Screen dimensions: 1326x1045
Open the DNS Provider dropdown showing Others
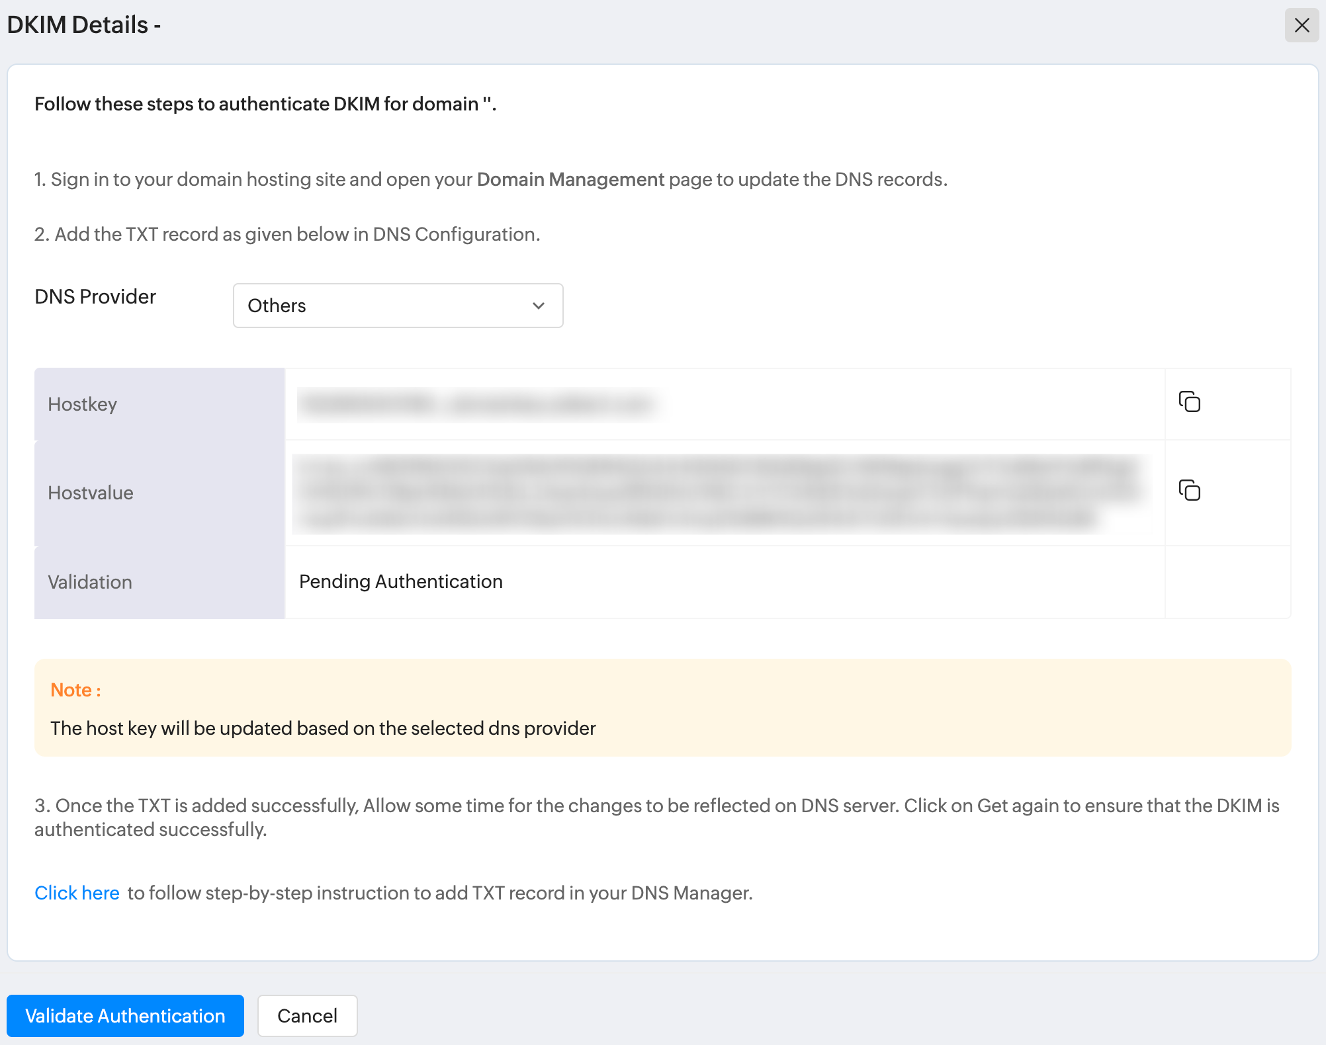pos(398,306)
